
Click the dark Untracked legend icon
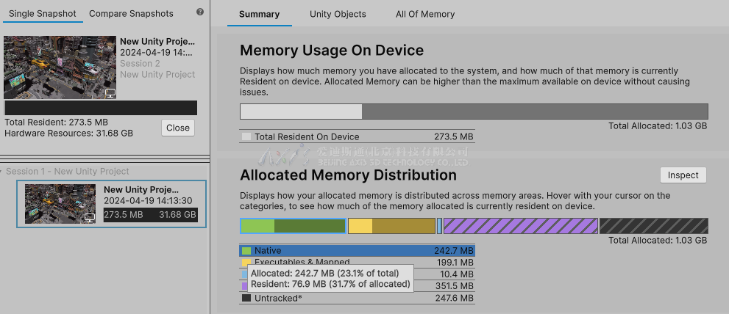coord(246,298)
